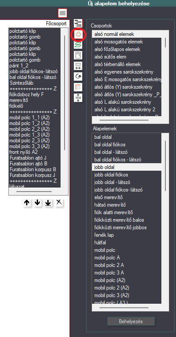Select 'fiókelő' in Főcsoport list
The width and height of the screenshot is (176, 337).
coord(35,106)
